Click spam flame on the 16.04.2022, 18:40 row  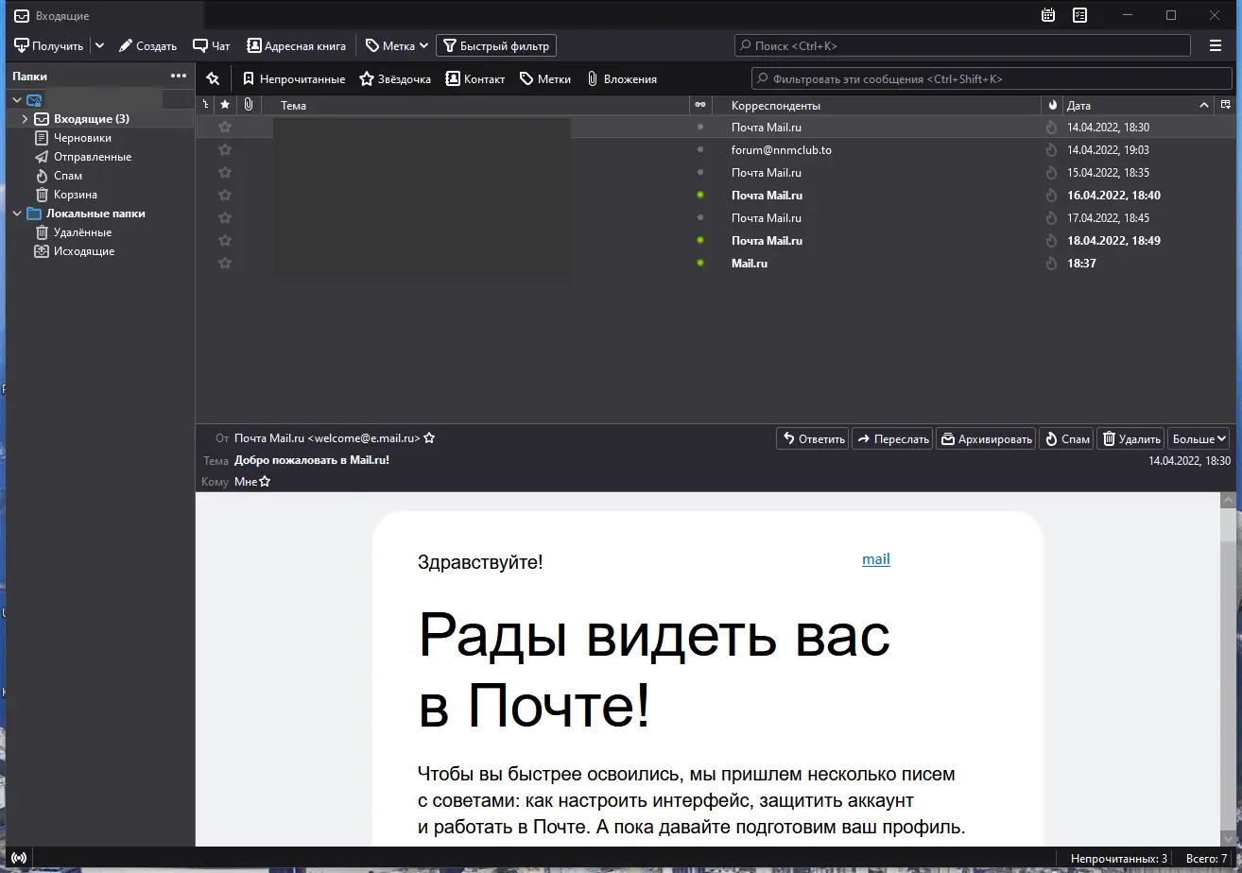click(x=1051, y=196)
